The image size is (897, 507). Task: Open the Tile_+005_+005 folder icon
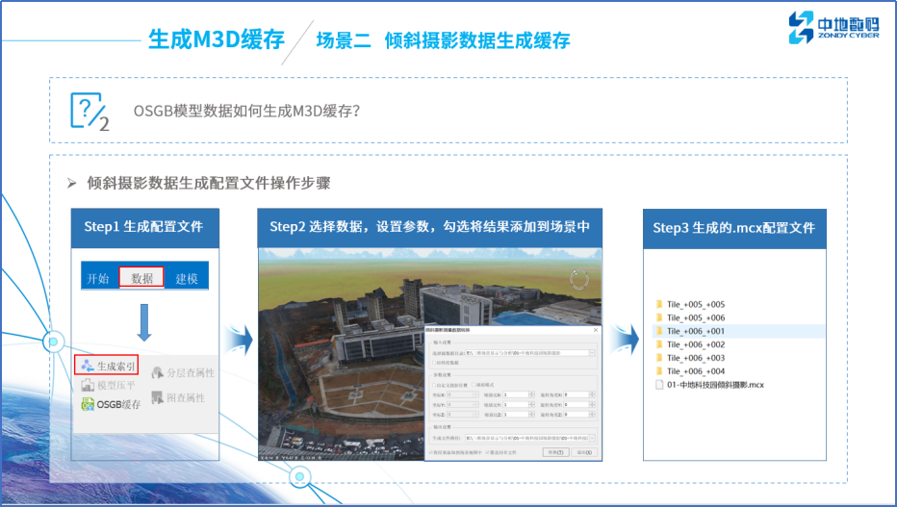point(659,304)
